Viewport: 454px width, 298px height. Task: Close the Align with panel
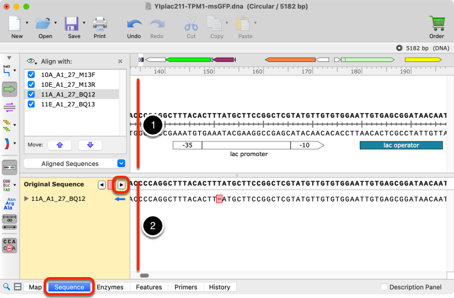tap(120, 61)
